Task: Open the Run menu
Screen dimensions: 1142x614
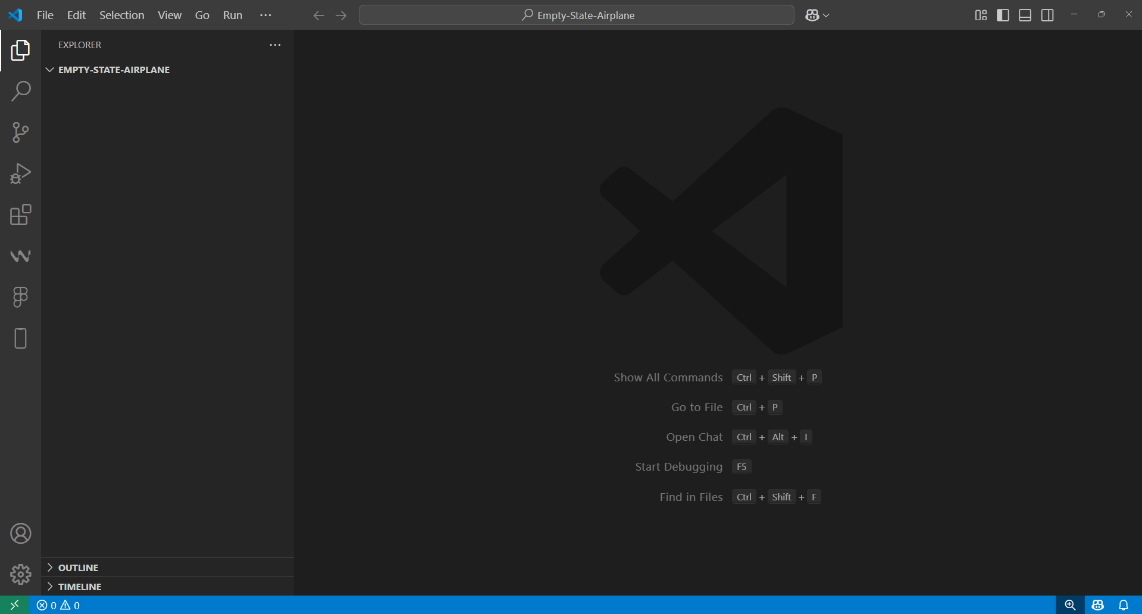Action: [x=233, y=15]
